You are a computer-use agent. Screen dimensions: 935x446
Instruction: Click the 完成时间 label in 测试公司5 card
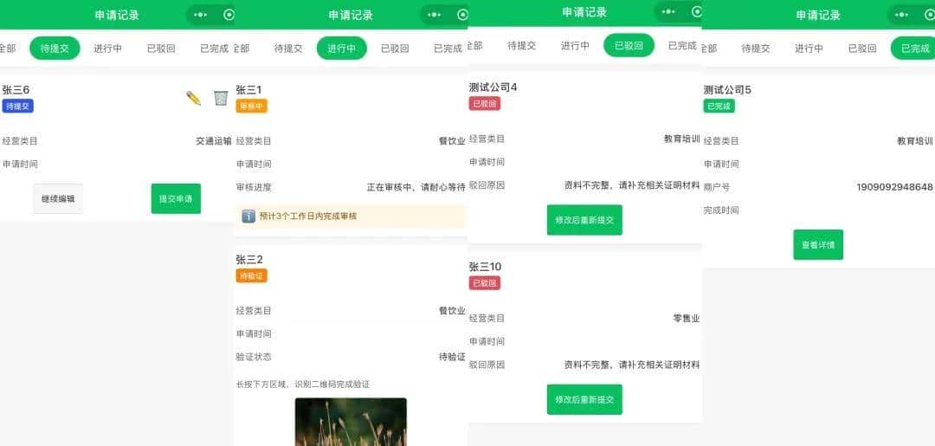(721, 210)
